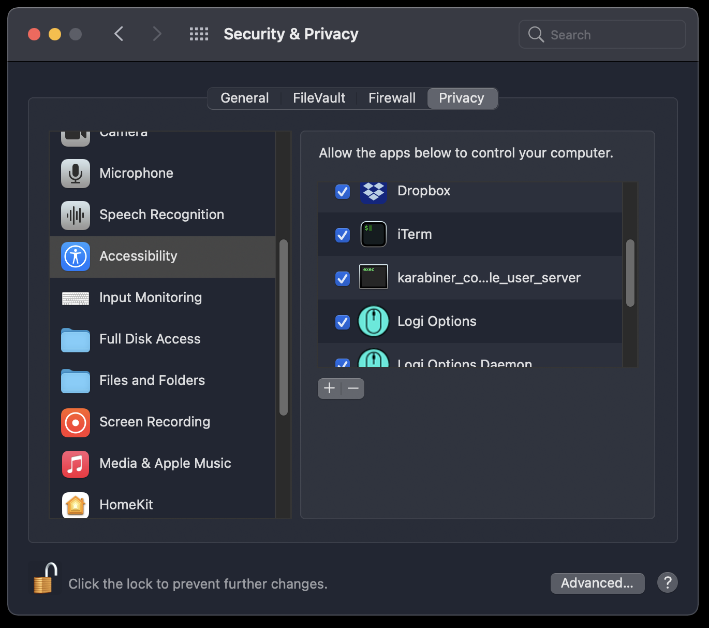Select the HomeKit house icon
Viewport: 709px width, 628px height.
click(x=75, y=505)
